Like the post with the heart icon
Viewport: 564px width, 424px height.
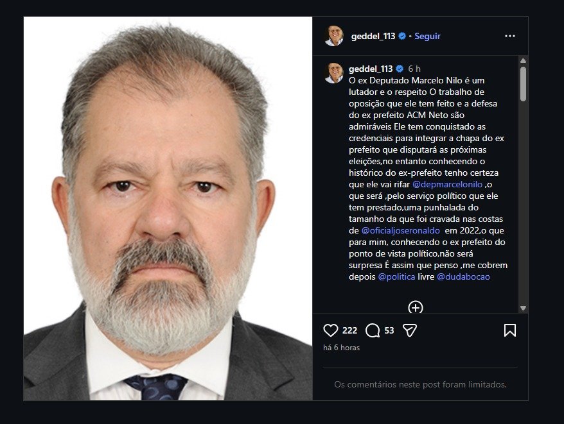tap(330, 330)
